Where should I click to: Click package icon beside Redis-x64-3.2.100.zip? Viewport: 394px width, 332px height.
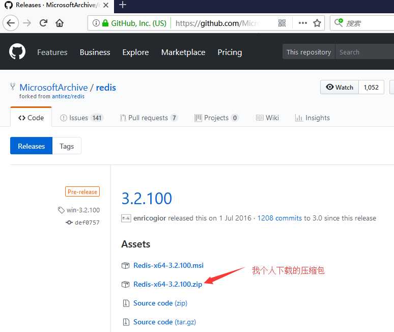[x=125, y=284]
